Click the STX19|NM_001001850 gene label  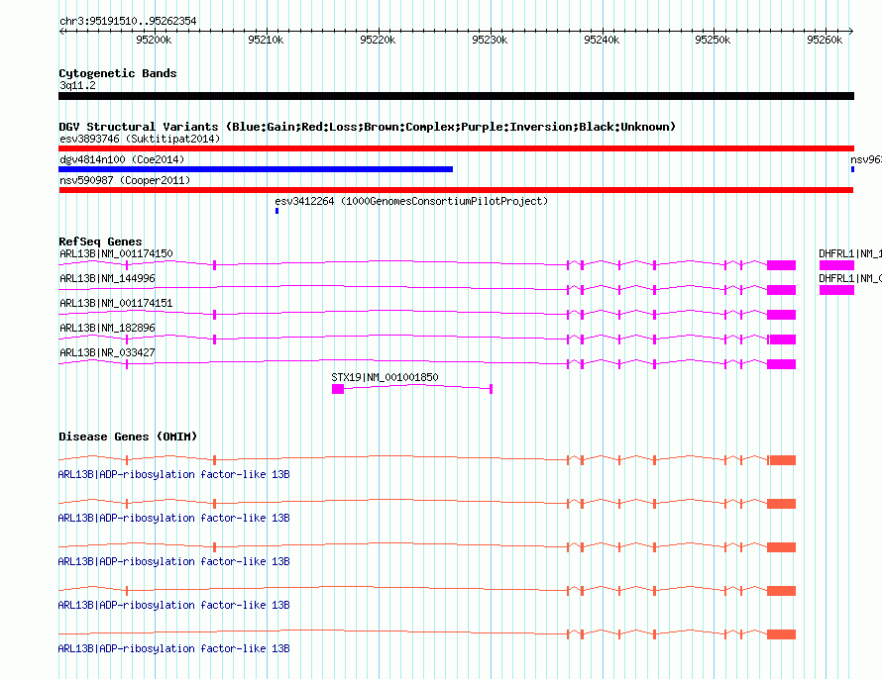[x=385, y=377]
